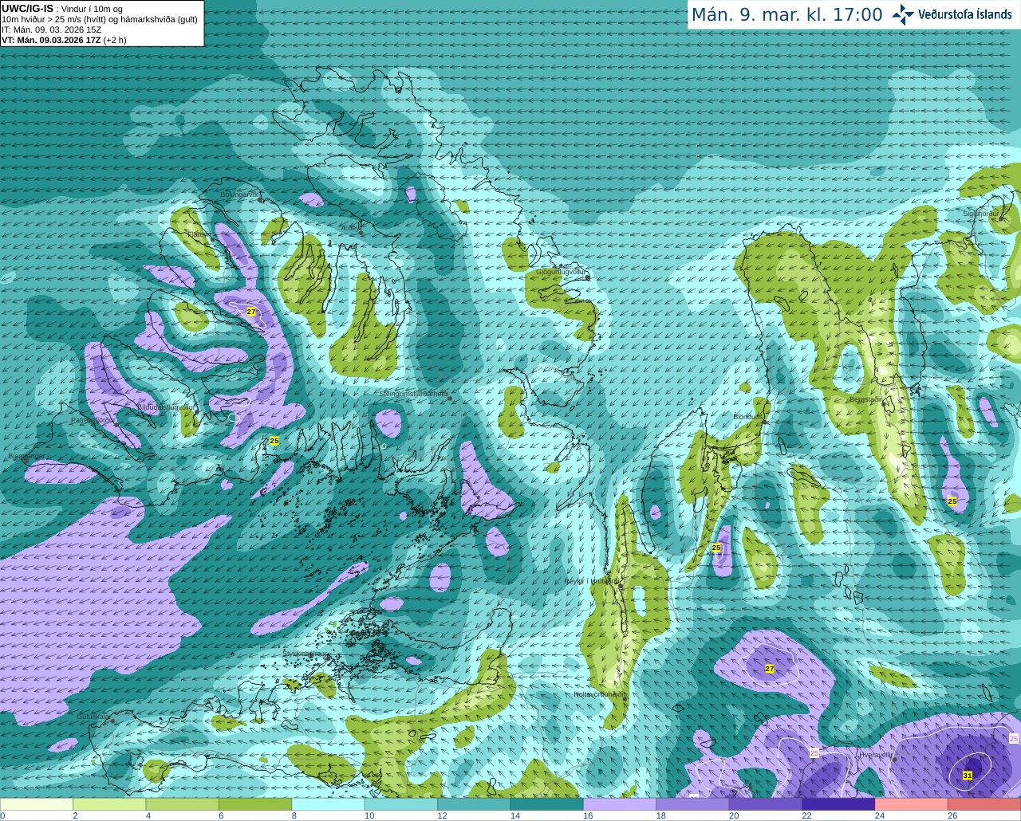Pick the 2–4 m/s light green legend swatch
This screenshot has height=821, width=1021.
tap(109, 804)
